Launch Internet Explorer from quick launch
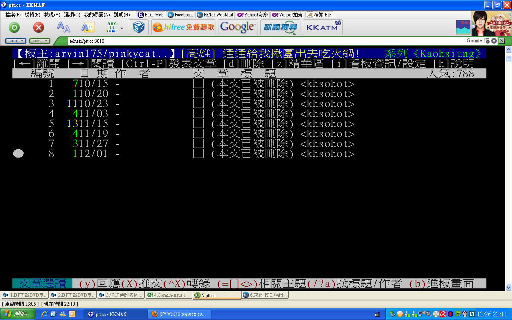Viewport: 512px width, 320px height. [x=44, y=314]
